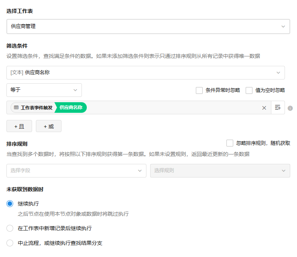The image size is (297, 257).
Task: Click the add node field value icon
Action: point(278,108)
